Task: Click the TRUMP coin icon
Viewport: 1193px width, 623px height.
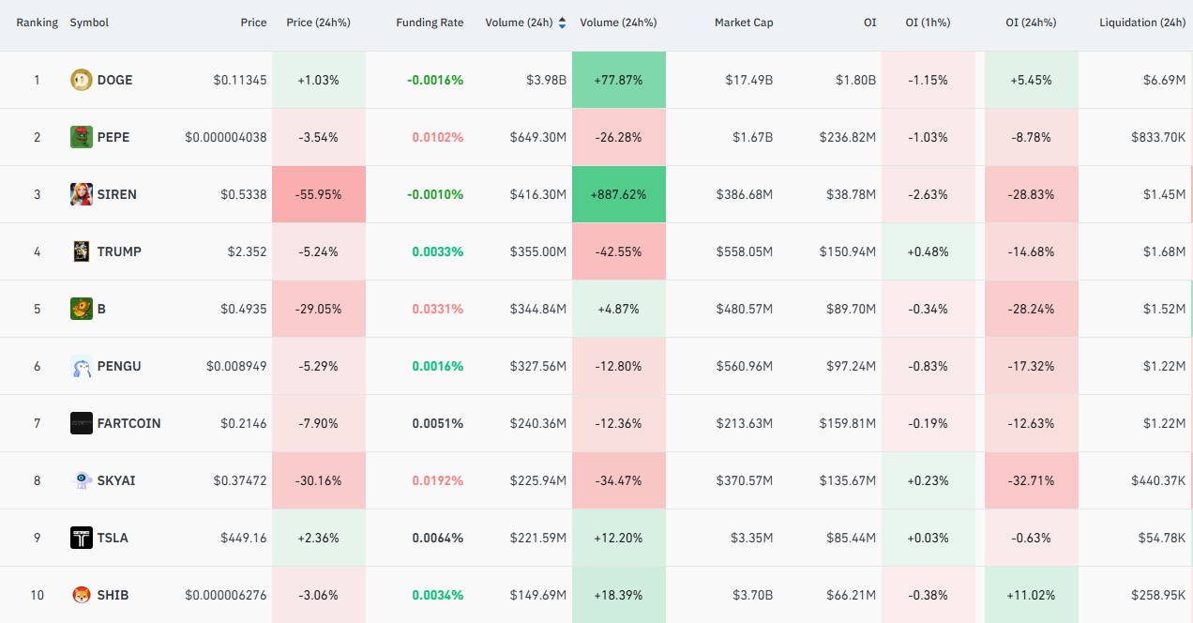Action: pyautogui.click(x=82, y=251)
